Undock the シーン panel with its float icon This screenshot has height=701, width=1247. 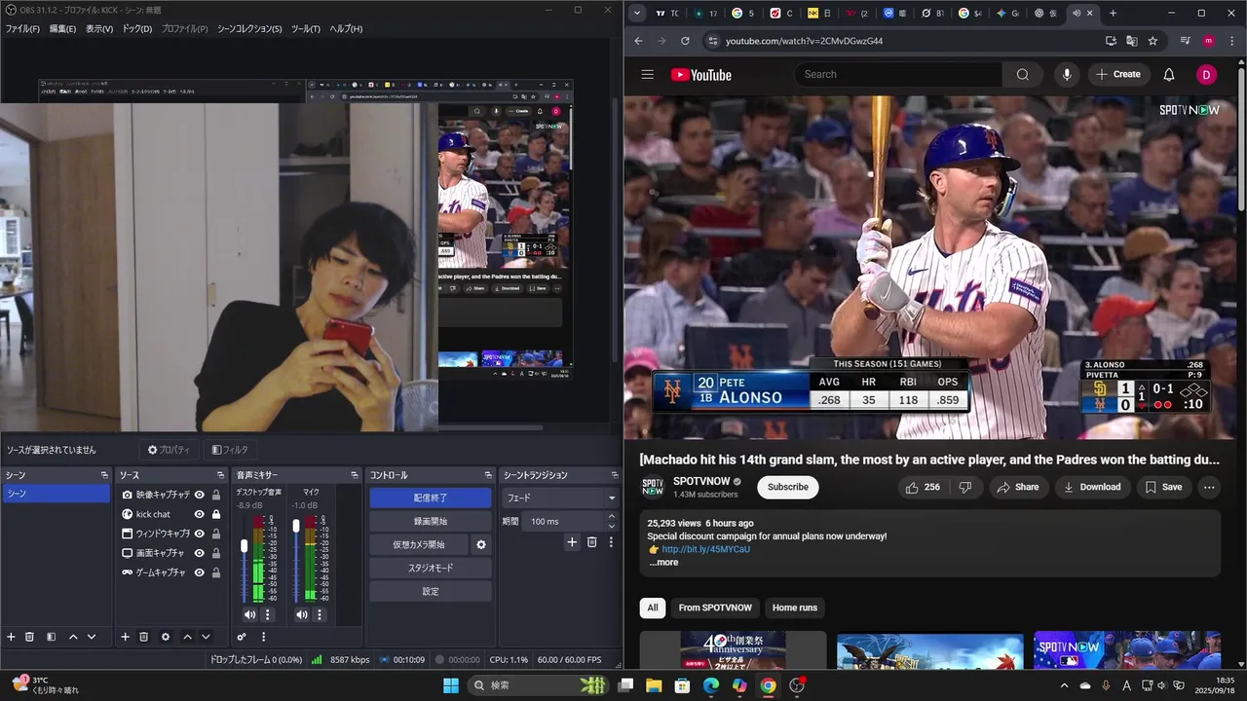(x=104, y=475)
